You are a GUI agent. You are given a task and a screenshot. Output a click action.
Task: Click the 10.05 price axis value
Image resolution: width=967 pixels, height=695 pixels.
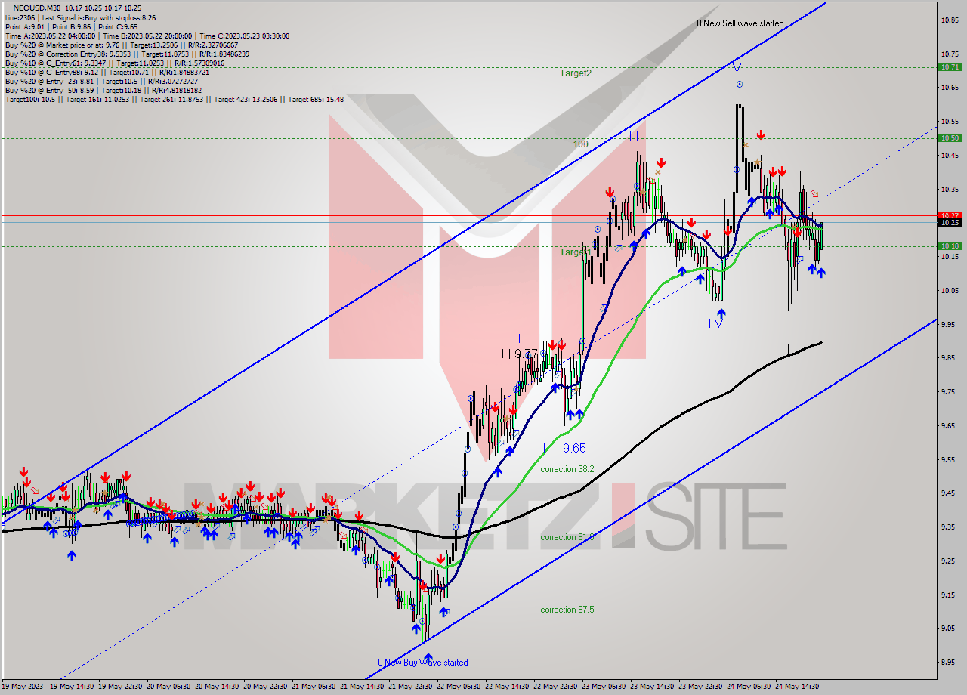(950, 290)
